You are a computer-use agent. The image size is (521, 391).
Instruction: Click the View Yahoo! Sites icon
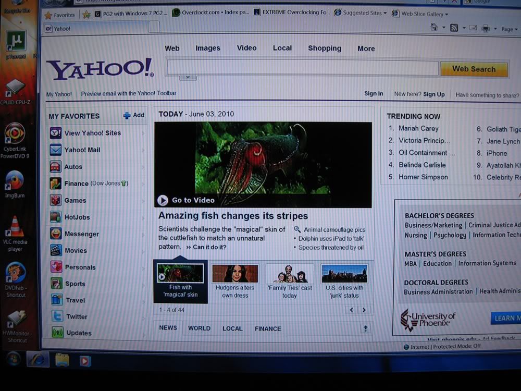click(x=56, y=133)
